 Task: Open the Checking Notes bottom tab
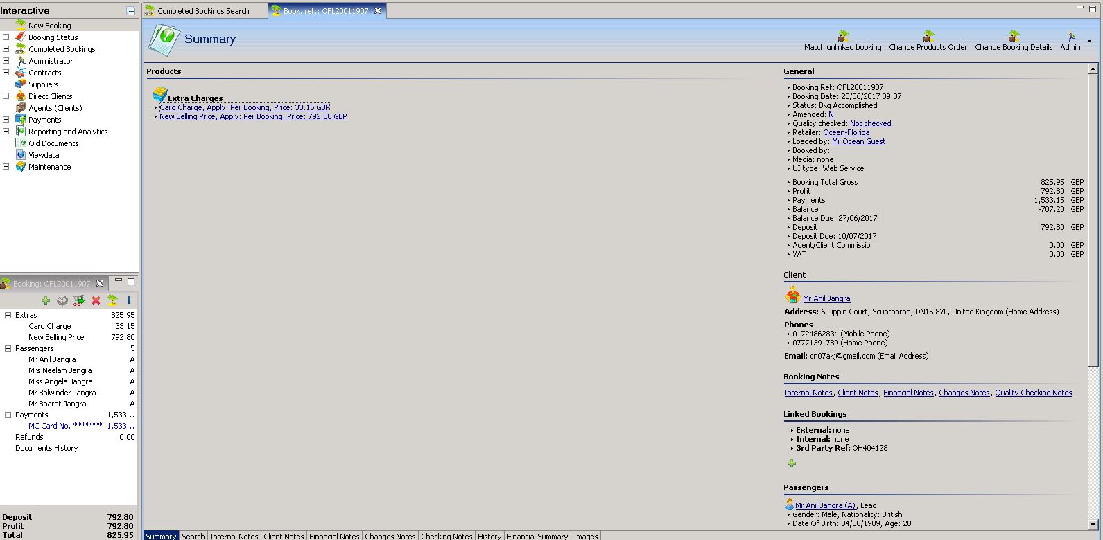[x=446, y=536]
